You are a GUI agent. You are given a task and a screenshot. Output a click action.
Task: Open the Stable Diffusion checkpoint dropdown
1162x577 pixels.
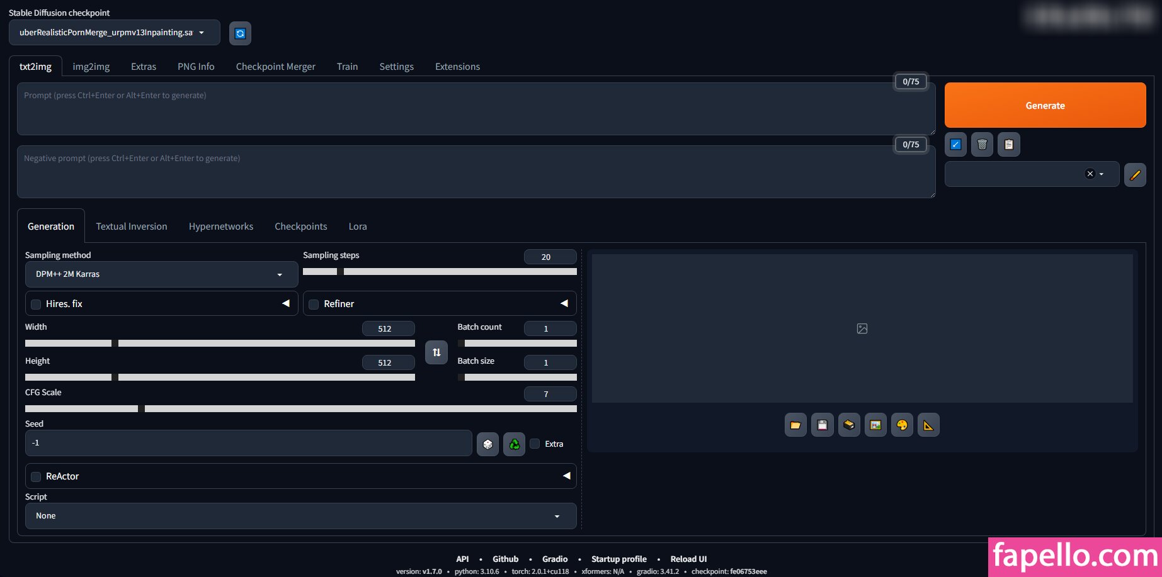114,33
